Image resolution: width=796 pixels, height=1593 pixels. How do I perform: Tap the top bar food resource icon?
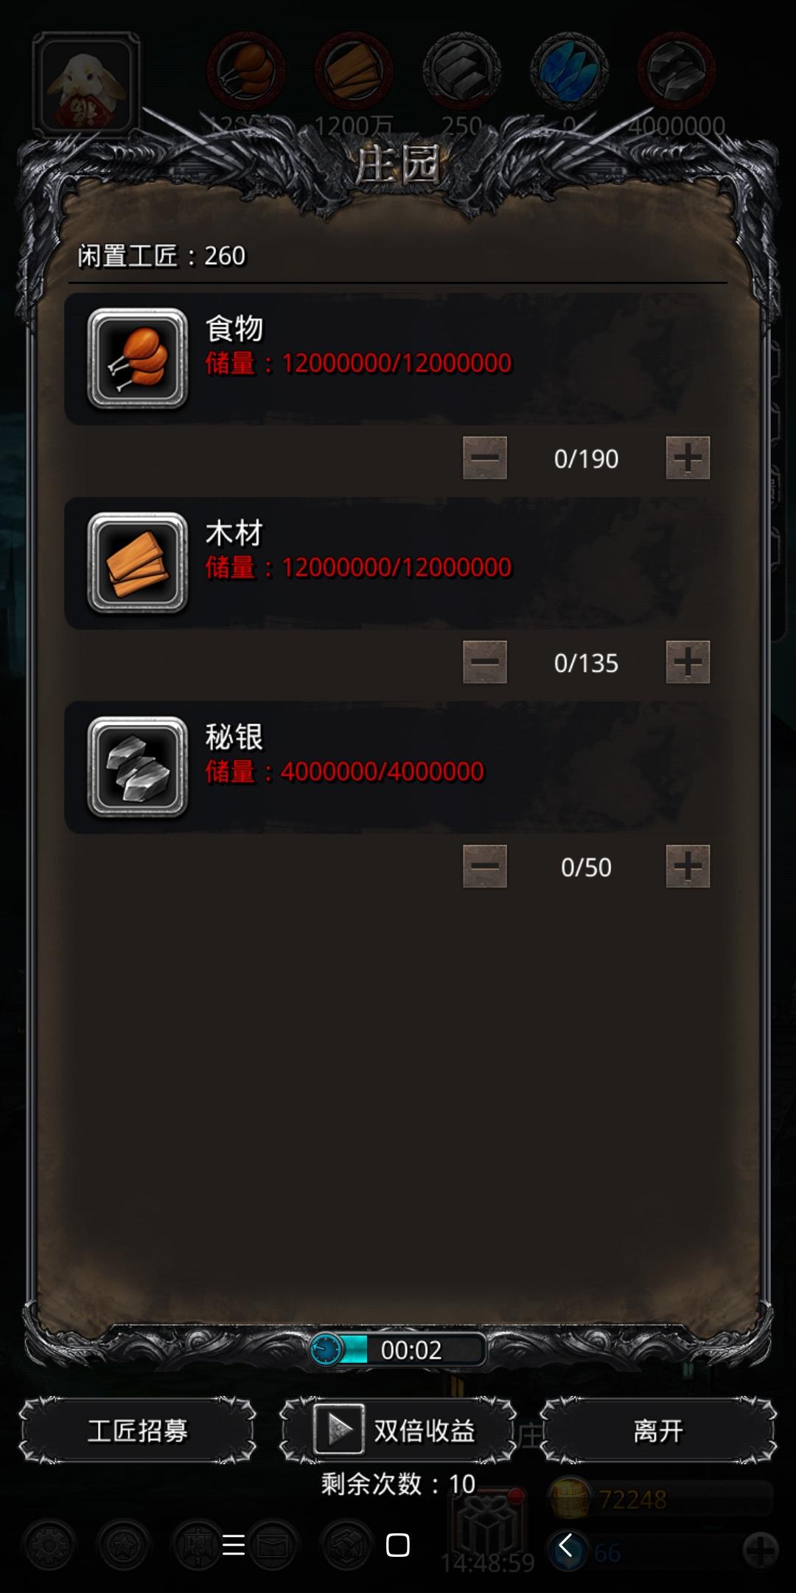(x=246, y=71)
